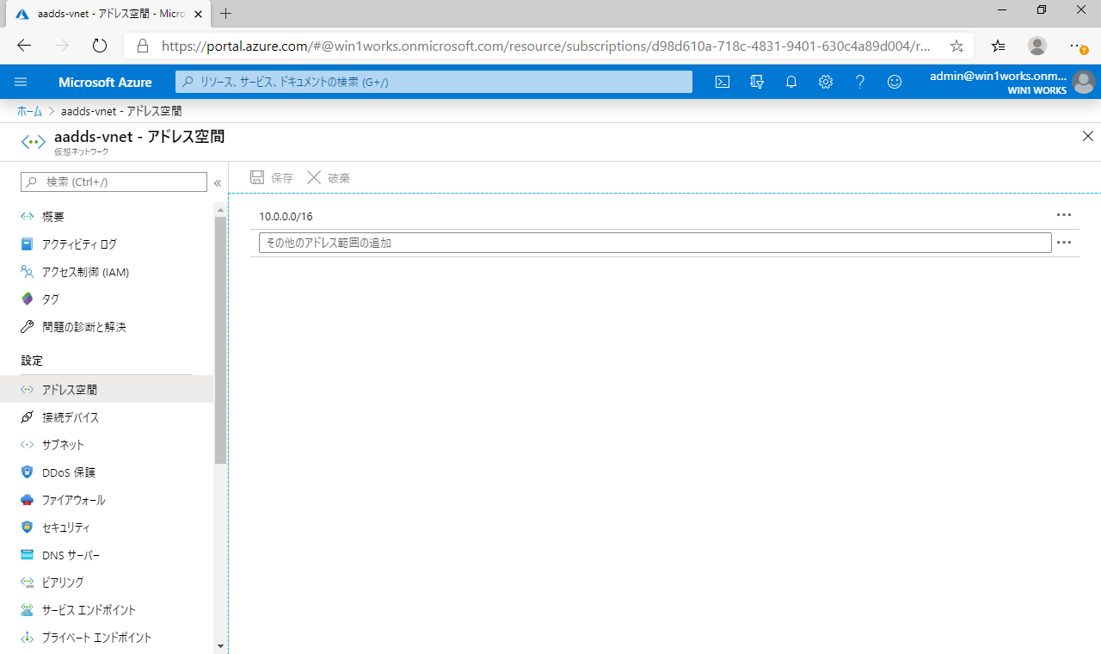The width and height of the screenshot is (1101, 654).
Task: Click the セキュリティ shield icon
Action: point(28,528)
